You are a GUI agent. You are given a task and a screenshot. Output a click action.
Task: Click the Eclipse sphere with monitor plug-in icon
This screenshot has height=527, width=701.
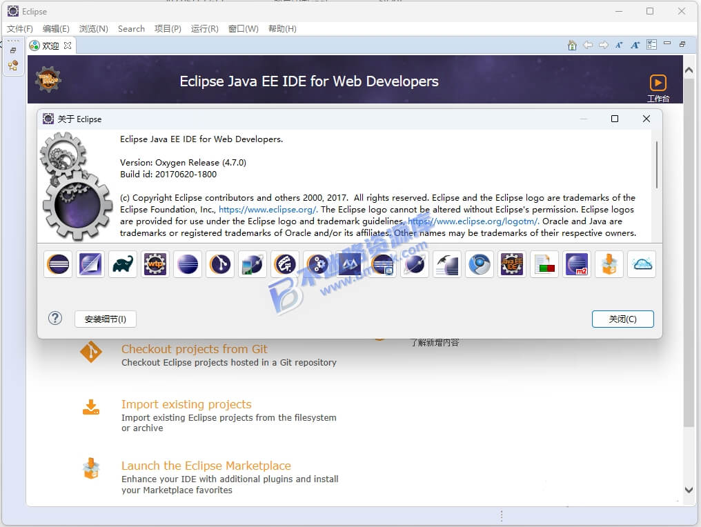click(382, 264)
